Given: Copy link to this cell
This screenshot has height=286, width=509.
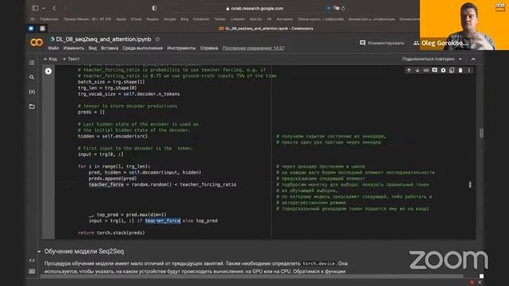Looking at the screenshot, I should pyautogui.click(x=426, y=71).
